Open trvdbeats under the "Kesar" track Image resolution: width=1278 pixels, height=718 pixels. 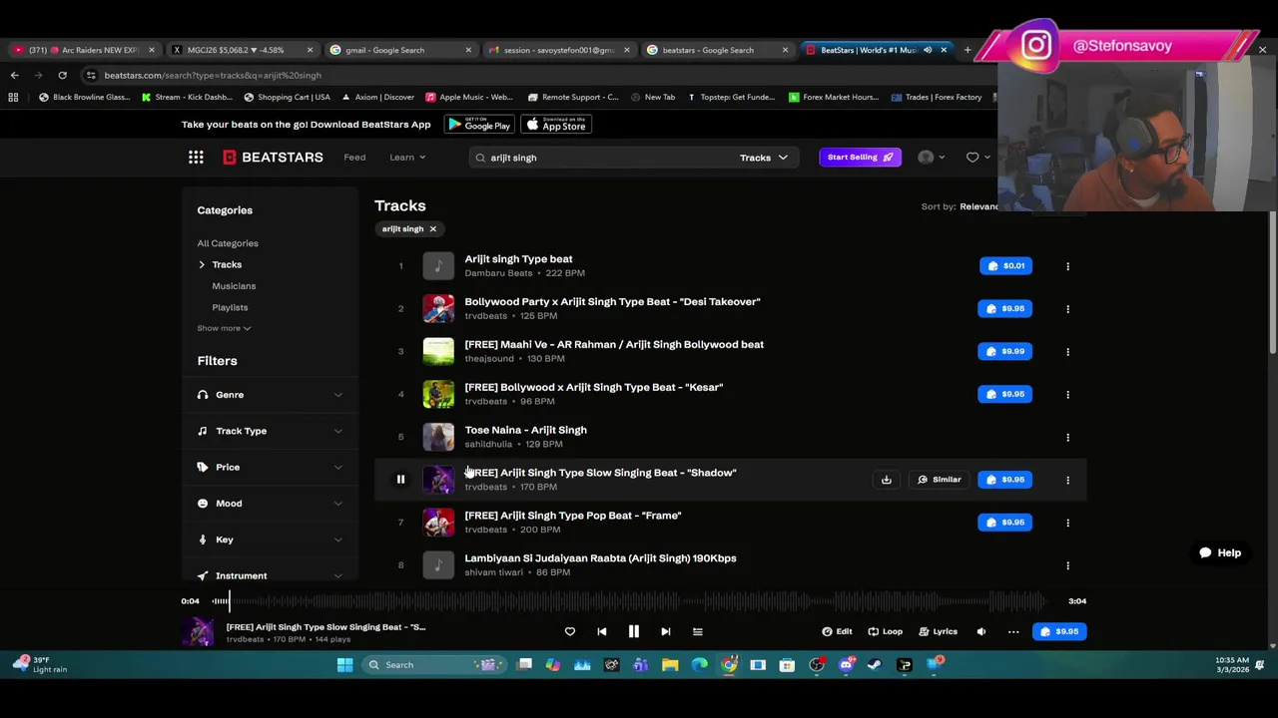pyautogui.click(x=485, y=401)
